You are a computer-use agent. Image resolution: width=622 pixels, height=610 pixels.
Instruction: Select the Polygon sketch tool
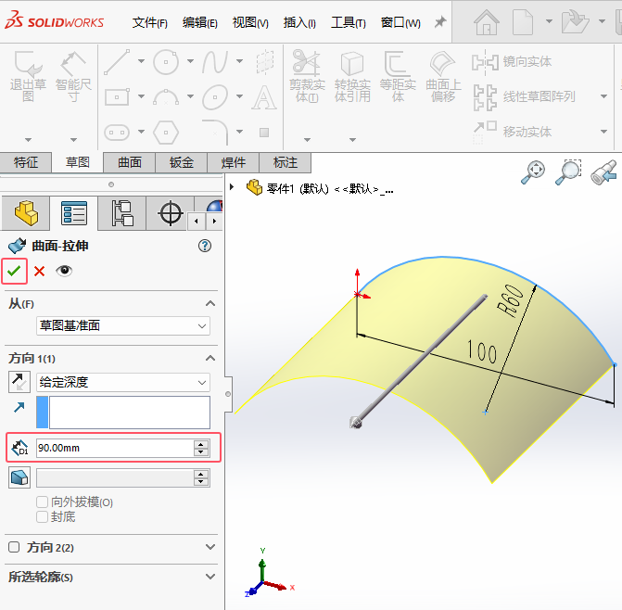(x=166, y=132)
